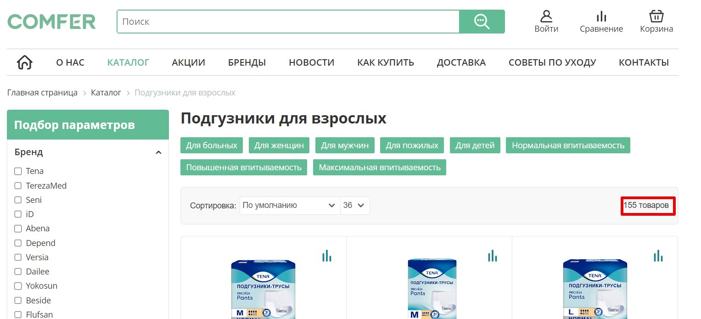Screen dimensions: 701x319
Task: Filter by Нормальная впитываемость tag
Action: click(x=568, y=146)
